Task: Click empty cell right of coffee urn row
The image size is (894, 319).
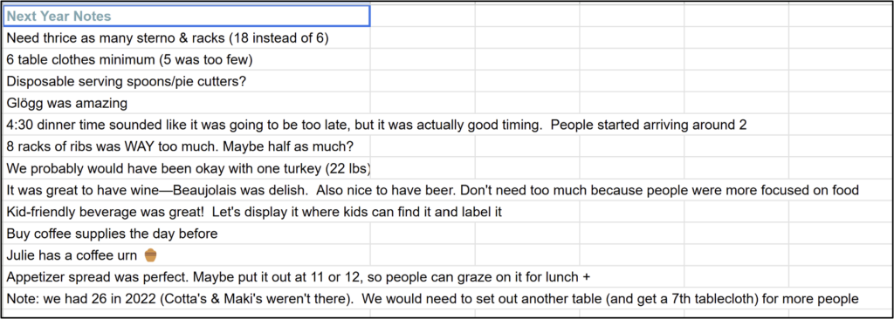Action: click(423, 255)
